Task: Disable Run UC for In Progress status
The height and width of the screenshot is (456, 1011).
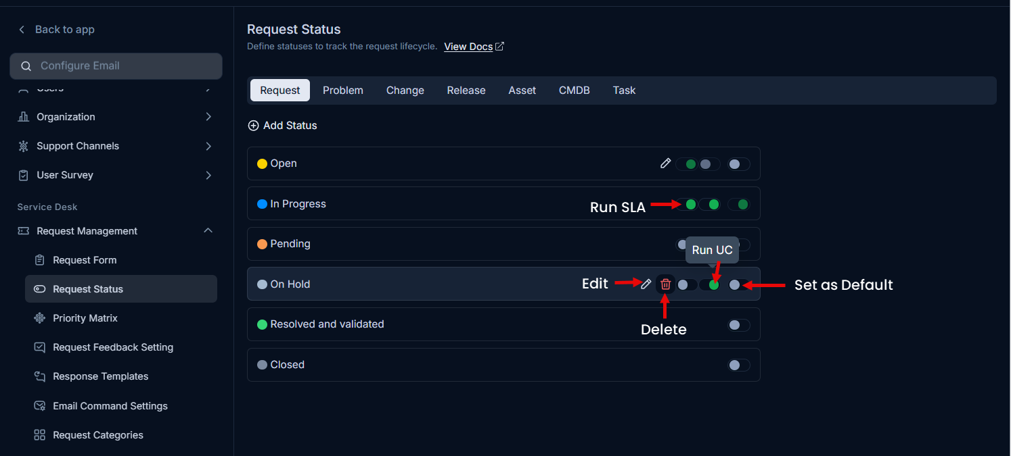Action: point(709,204)
